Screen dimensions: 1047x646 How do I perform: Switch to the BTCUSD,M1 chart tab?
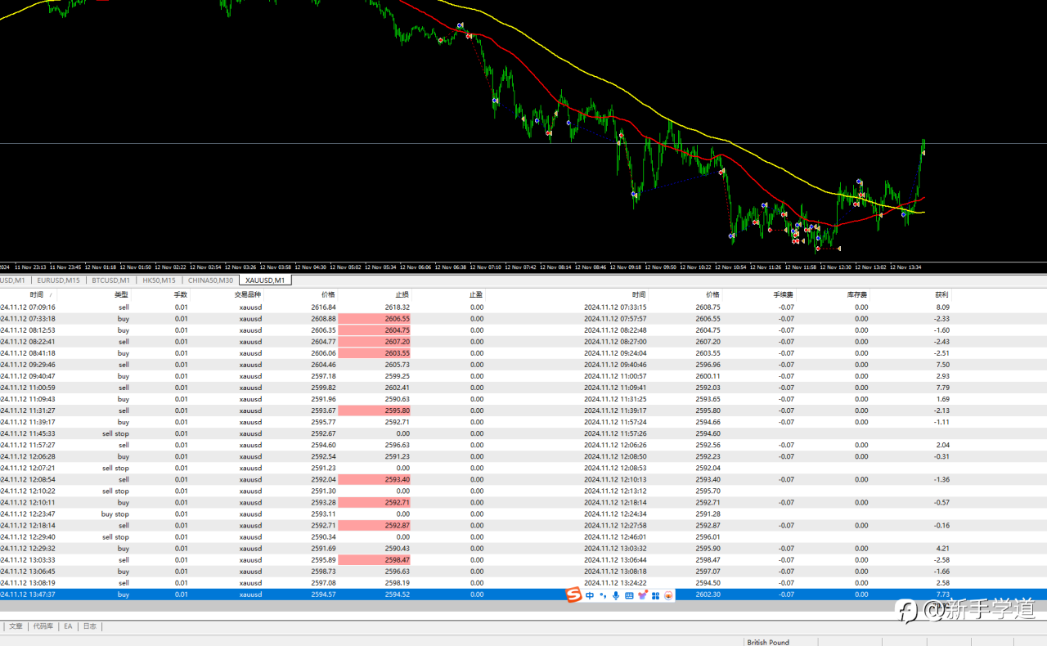point(110,280)
